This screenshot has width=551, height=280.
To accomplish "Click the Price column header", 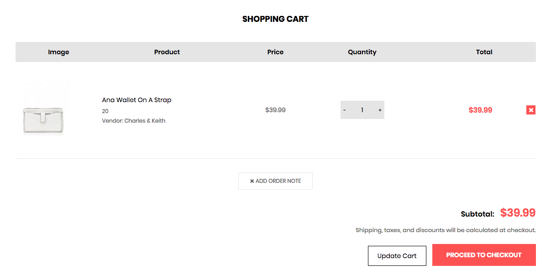I will 275,52.
